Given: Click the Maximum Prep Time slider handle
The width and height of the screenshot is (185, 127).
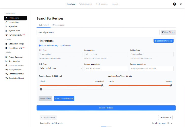Looking at the screenshot, I should coord(171,85).
